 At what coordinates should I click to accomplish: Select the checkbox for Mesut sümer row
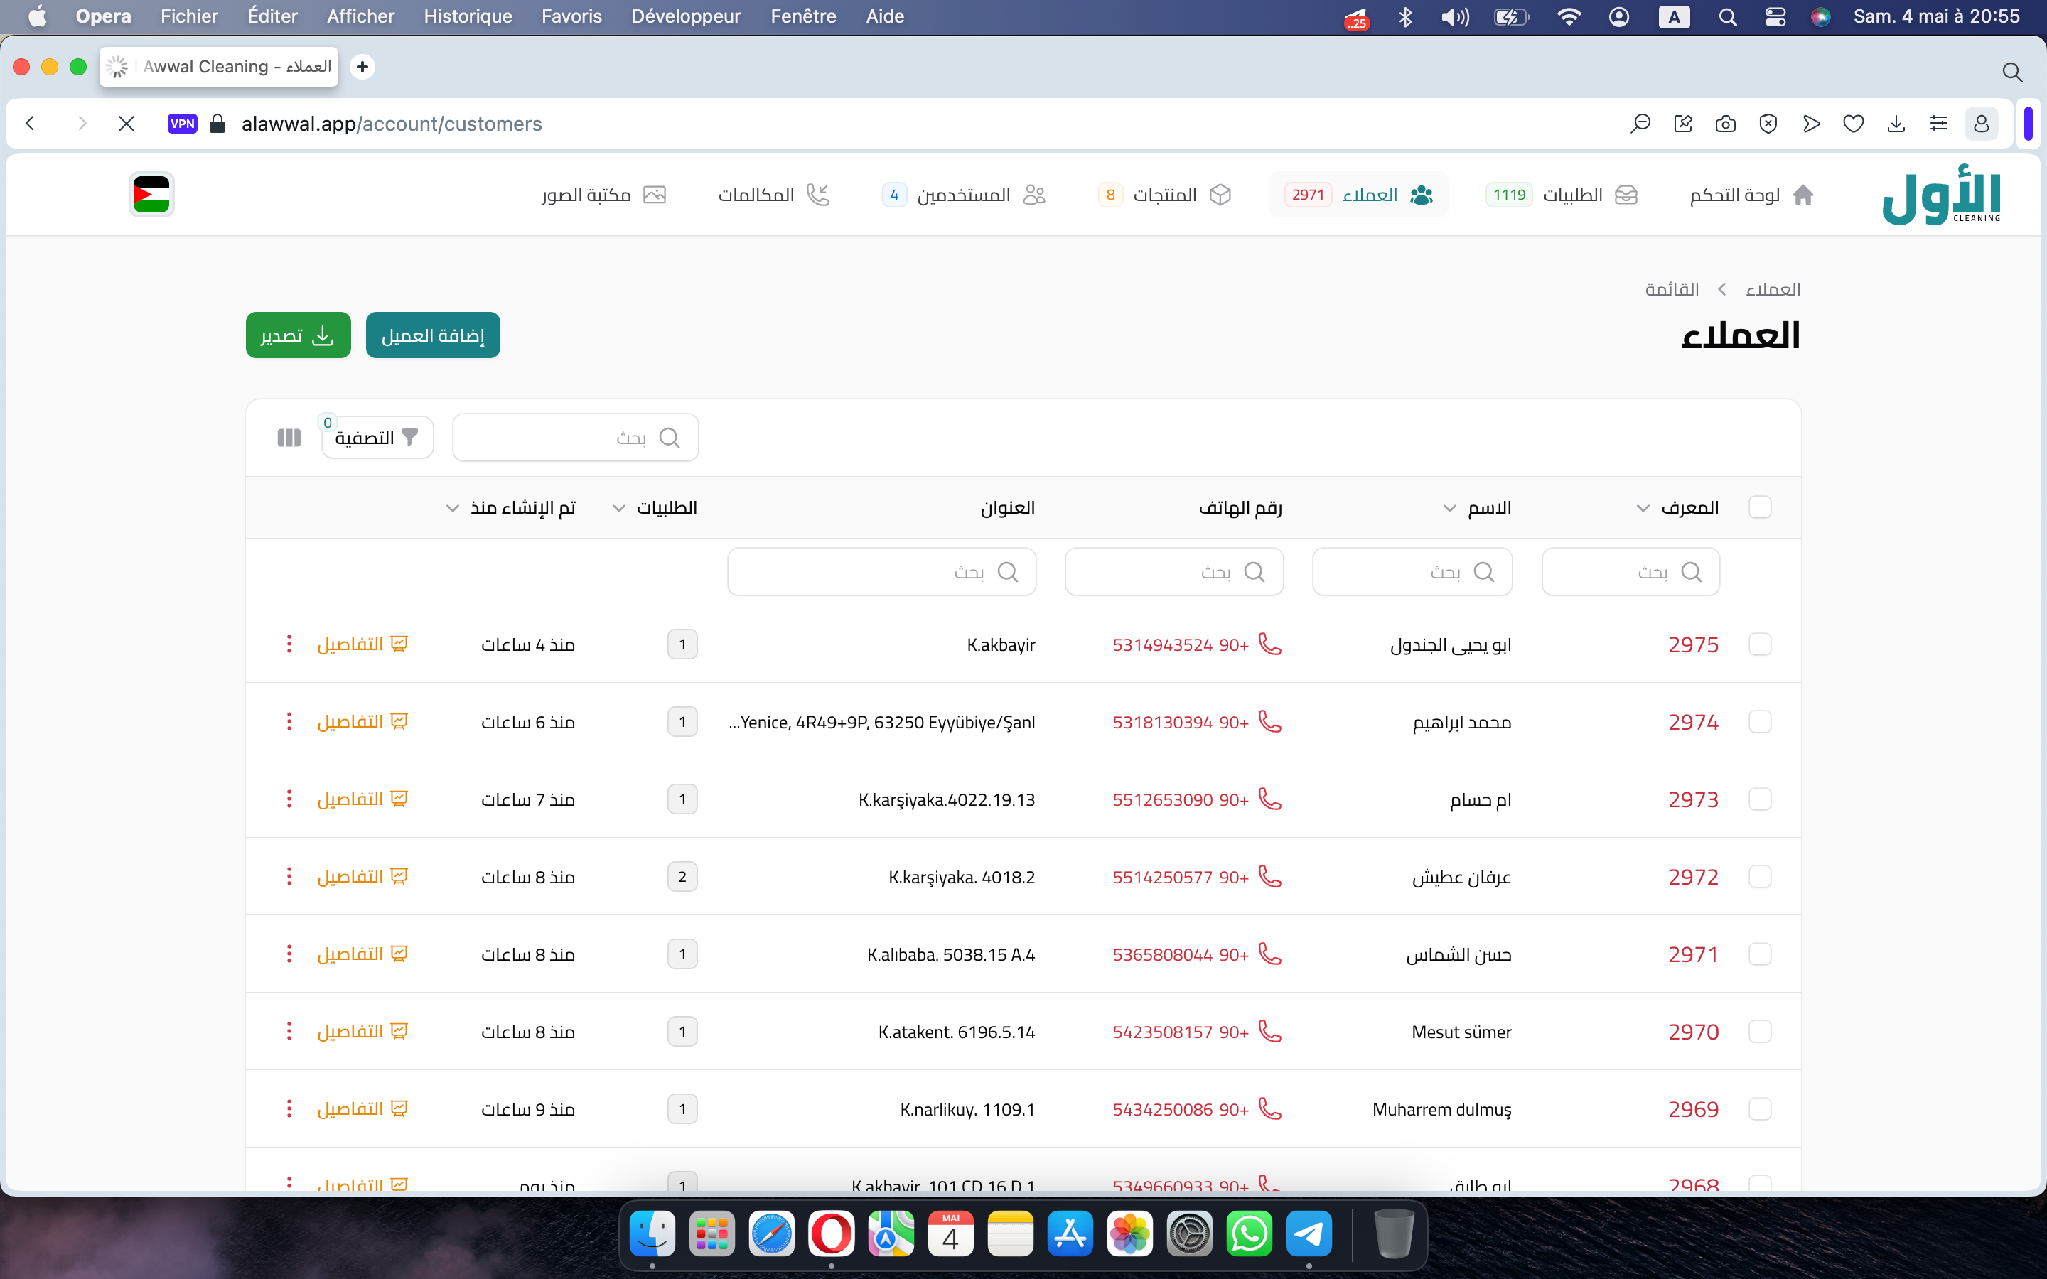click(x=1759, y=1032)
